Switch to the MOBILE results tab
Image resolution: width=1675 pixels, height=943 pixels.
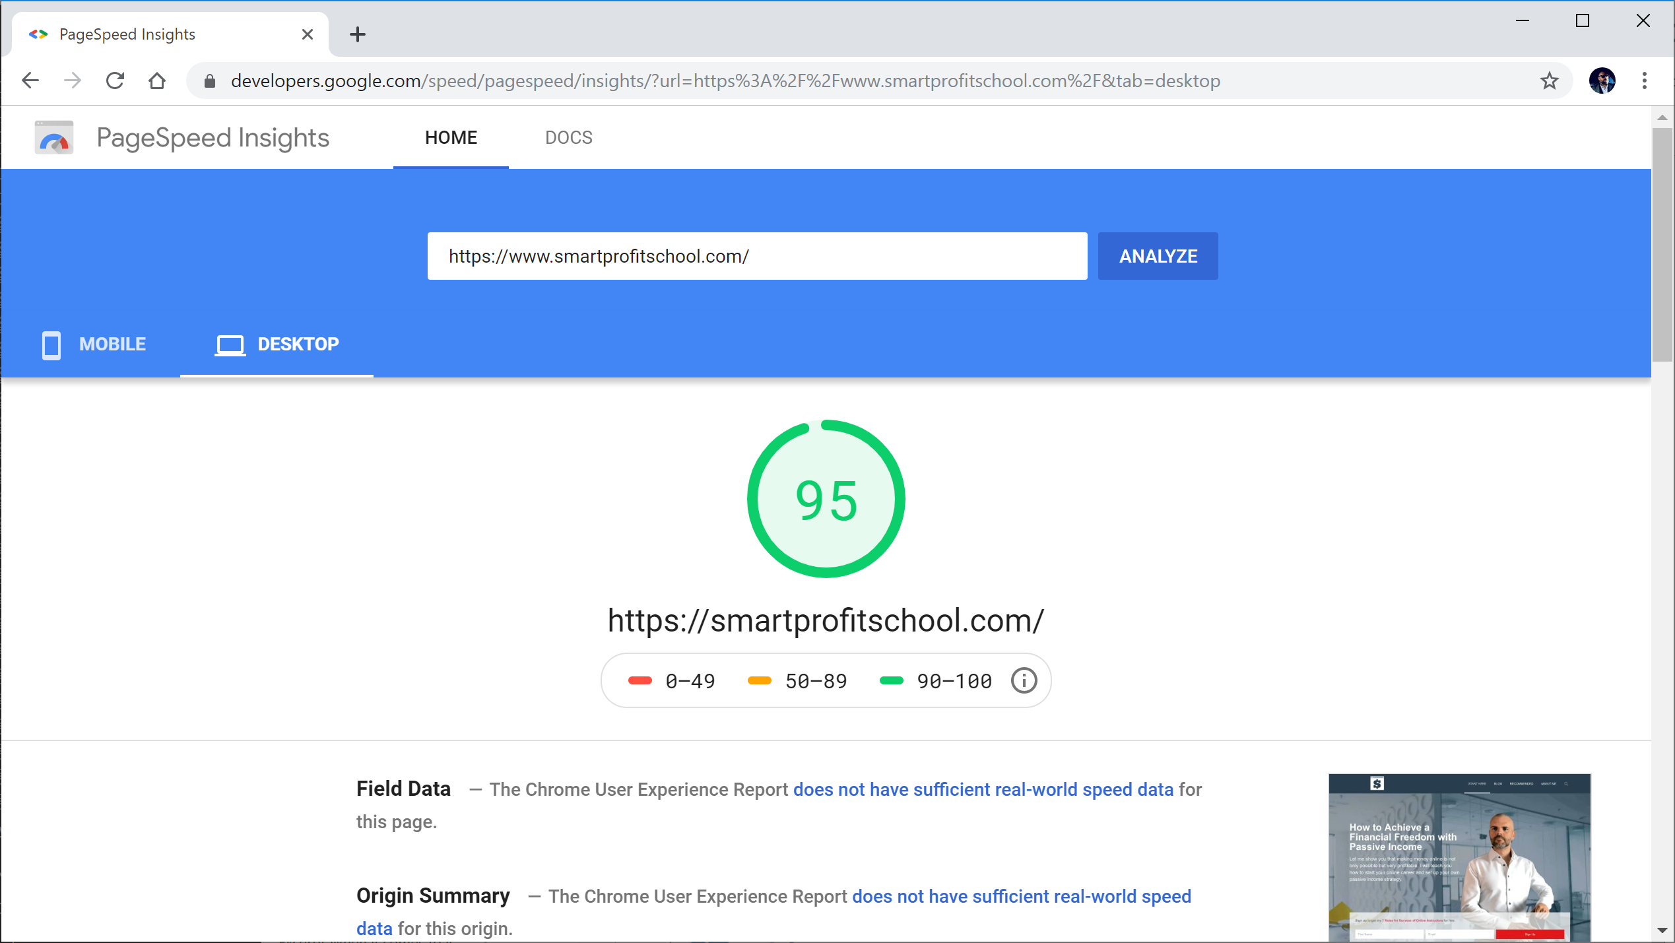94,344
